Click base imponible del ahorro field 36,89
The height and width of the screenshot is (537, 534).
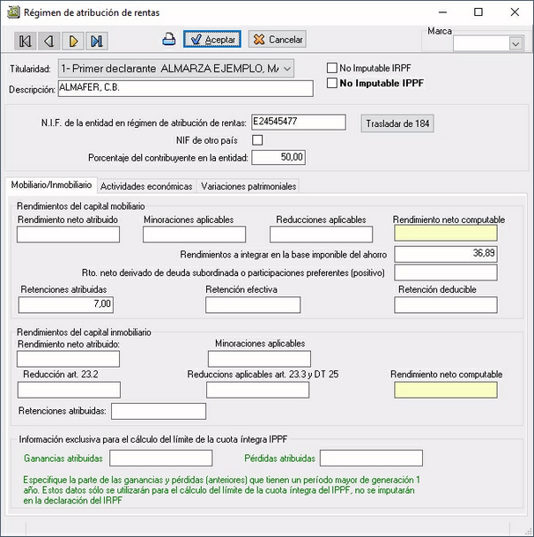point(446,254)
